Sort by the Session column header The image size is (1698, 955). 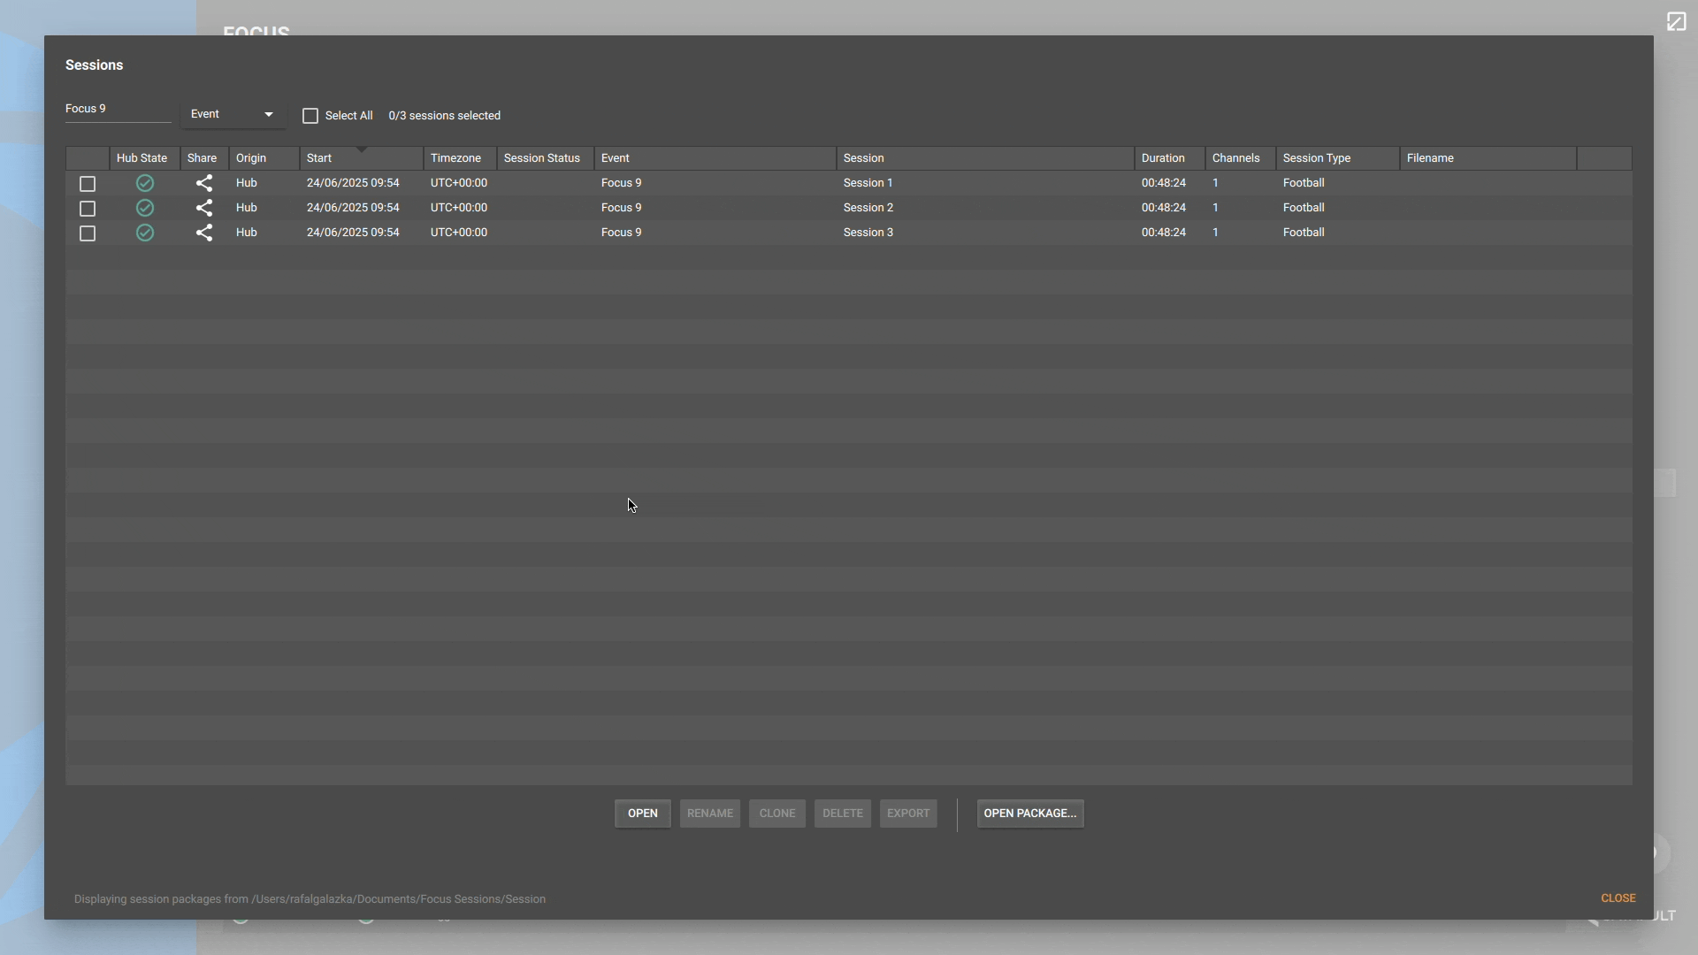click(x=985, y=158)
